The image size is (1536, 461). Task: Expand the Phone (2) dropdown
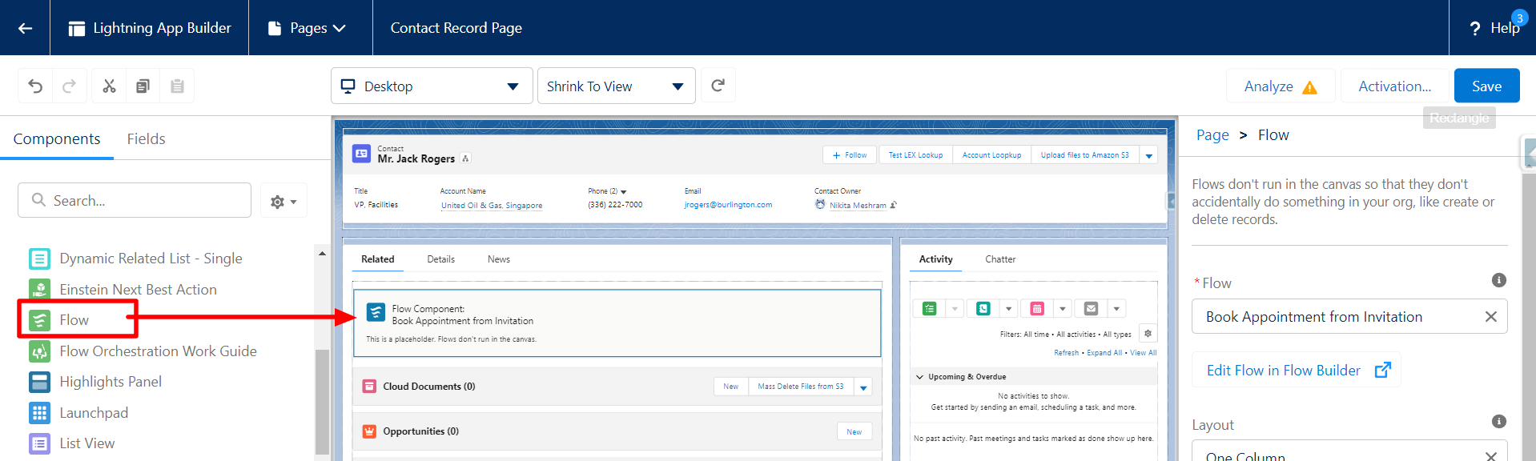tap(624, 192)
